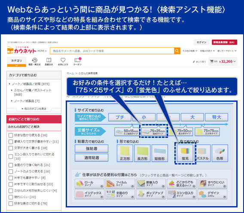Choose the 罫線入りタイプ sticky note type
Screen dimensions: 244x213
(151, 184)
